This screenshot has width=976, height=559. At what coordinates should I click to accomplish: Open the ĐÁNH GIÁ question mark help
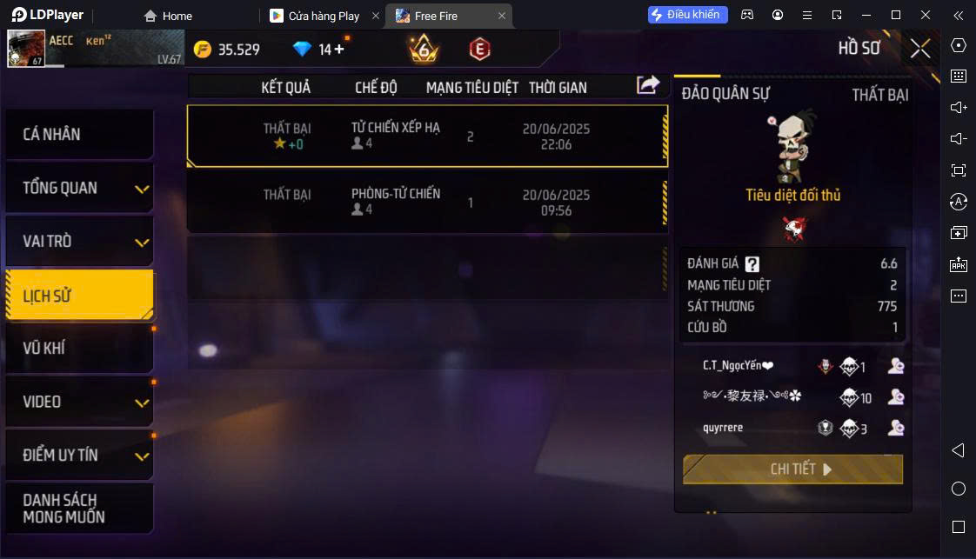point(752,264)
